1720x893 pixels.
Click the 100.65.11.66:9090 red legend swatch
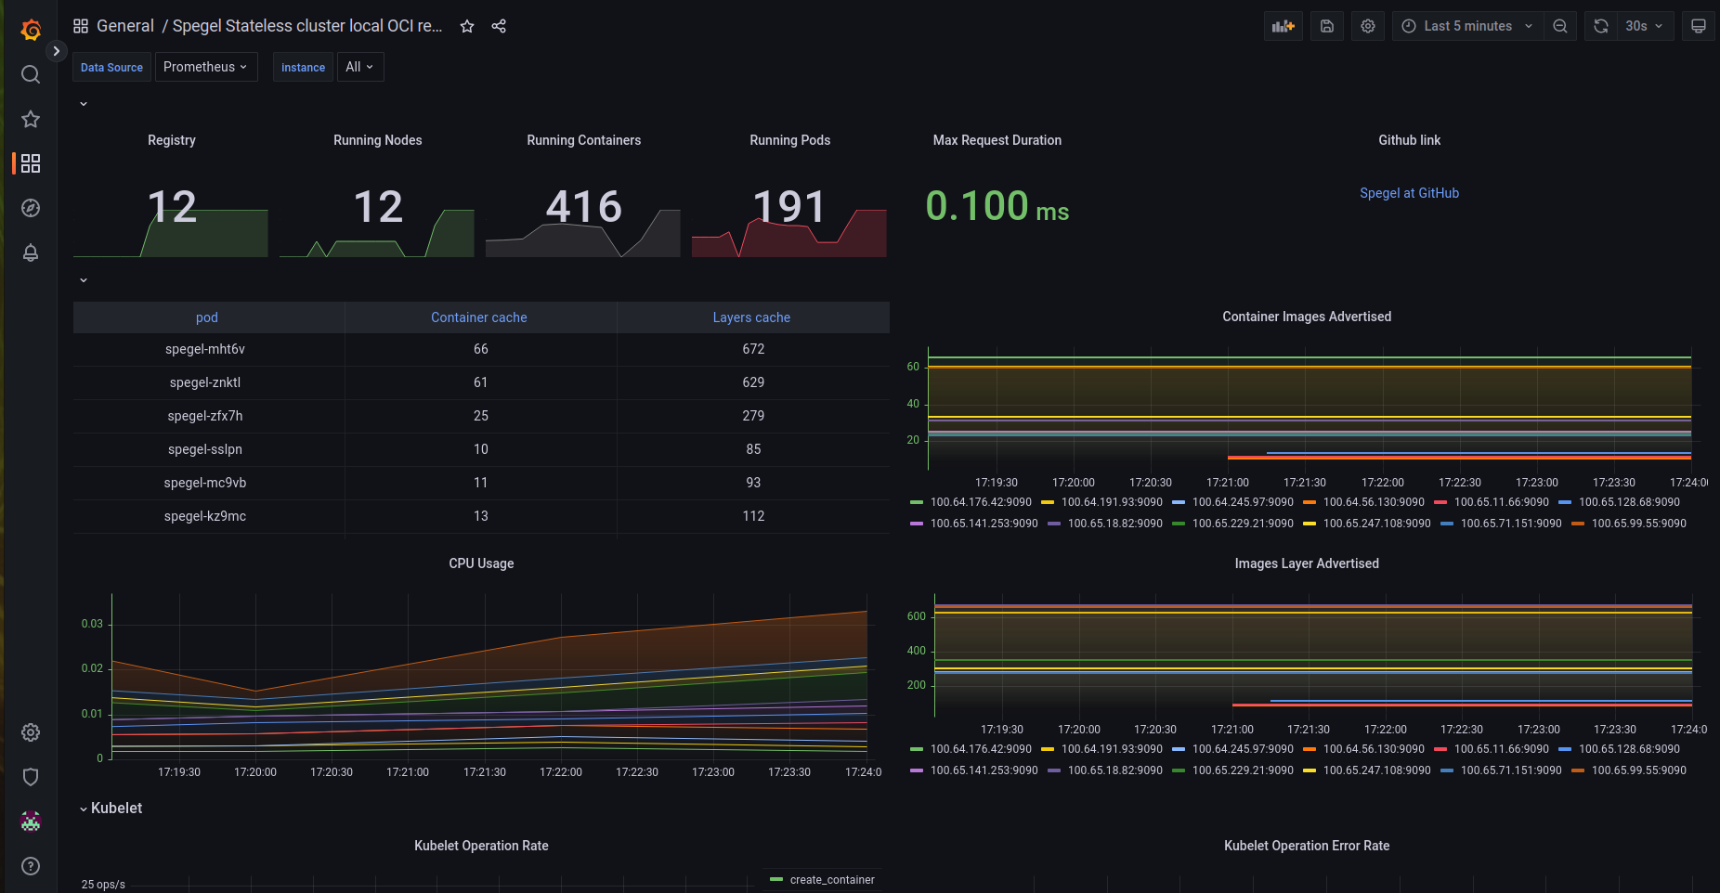1440,502
